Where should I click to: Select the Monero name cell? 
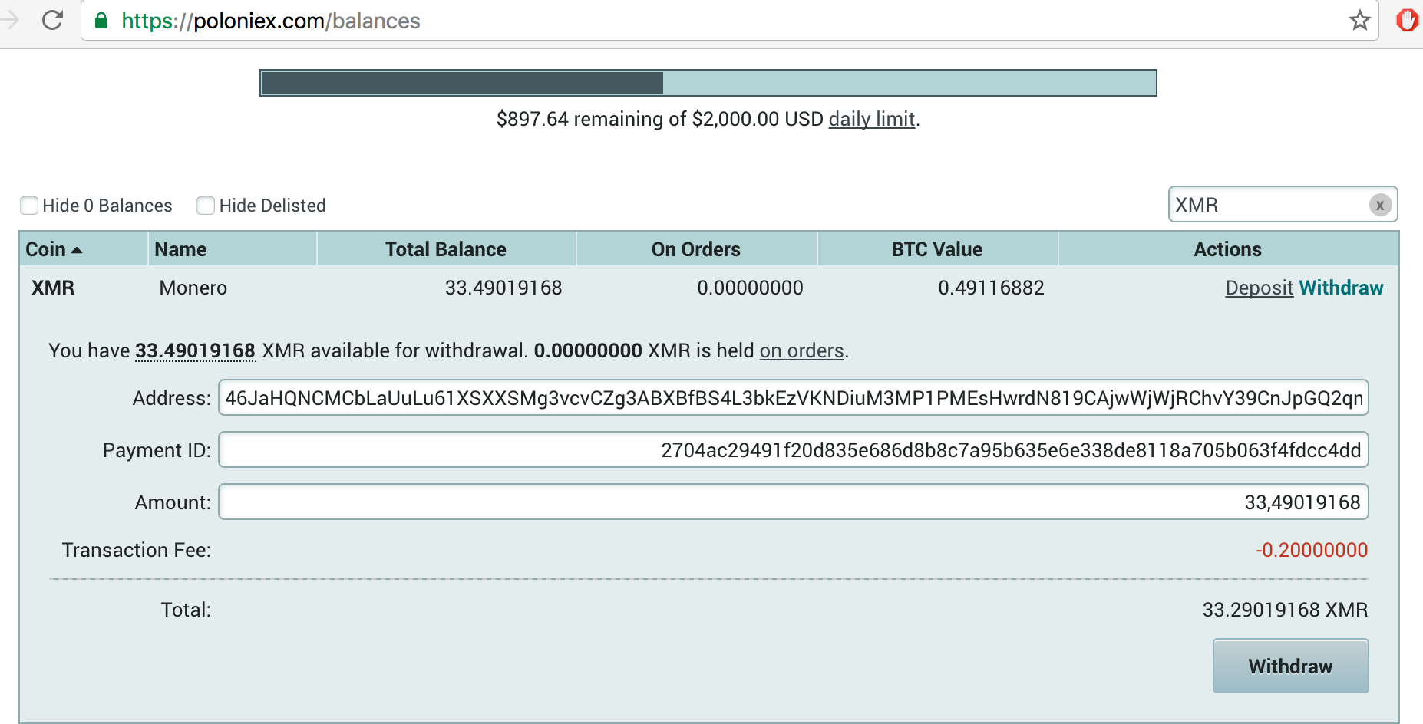[193, 288]
